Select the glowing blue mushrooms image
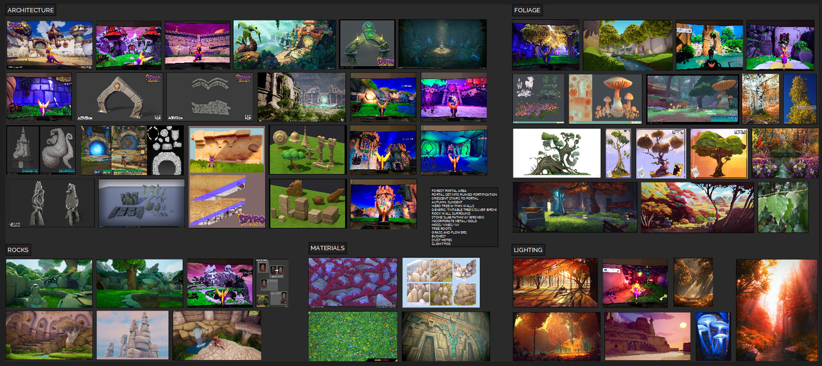 point(713,336)
